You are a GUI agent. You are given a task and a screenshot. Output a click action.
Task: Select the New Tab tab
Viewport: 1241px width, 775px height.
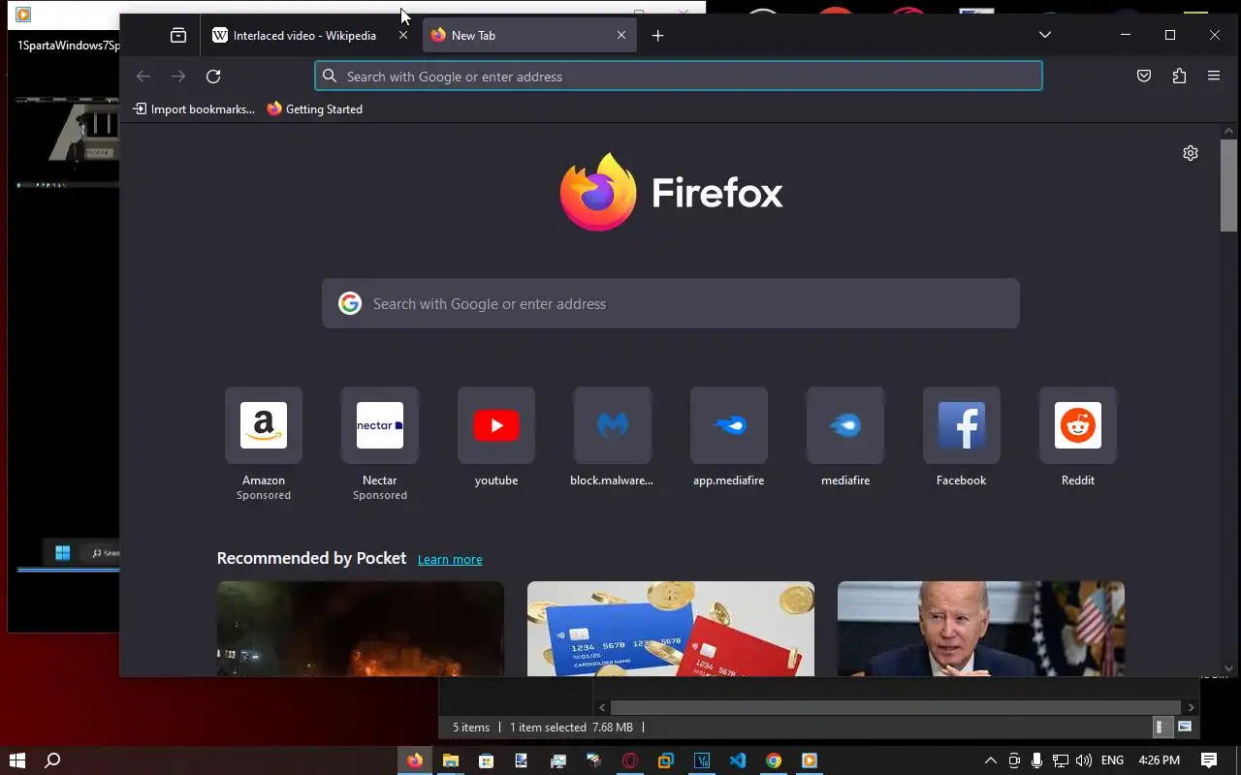click(x=531, y=35)
